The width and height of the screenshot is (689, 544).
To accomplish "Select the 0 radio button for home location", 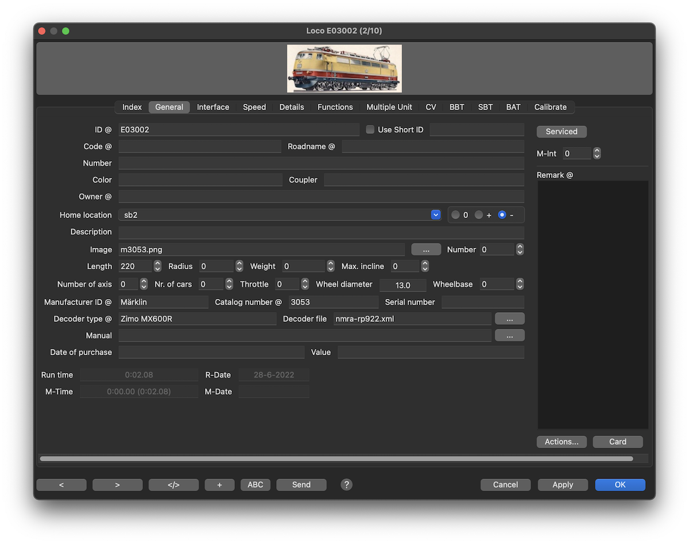I will click(456, 215).
